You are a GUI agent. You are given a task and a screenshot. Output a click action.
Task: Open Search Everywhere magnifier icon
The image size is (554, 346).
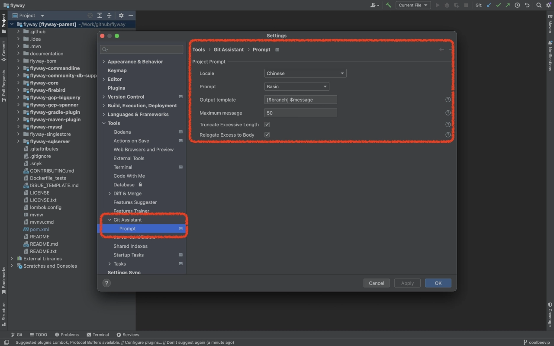(x=539, y=5)
